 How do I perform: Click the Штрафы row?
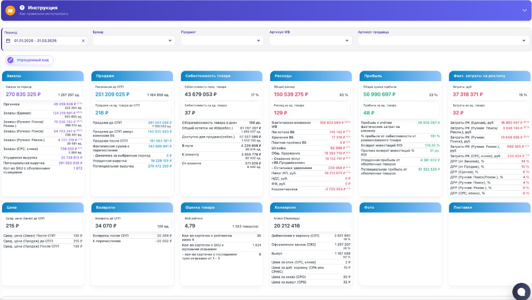[311, 148]
